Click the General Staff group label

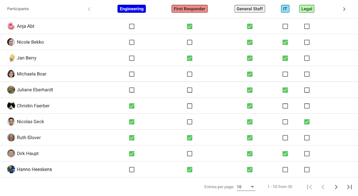[x=250, y=8]
